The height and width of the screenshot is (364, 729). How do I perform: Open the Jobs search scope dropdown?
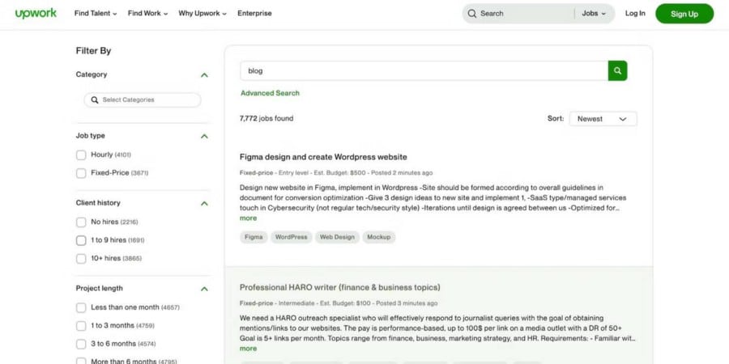pyautogui.click(x=595, y=14)
